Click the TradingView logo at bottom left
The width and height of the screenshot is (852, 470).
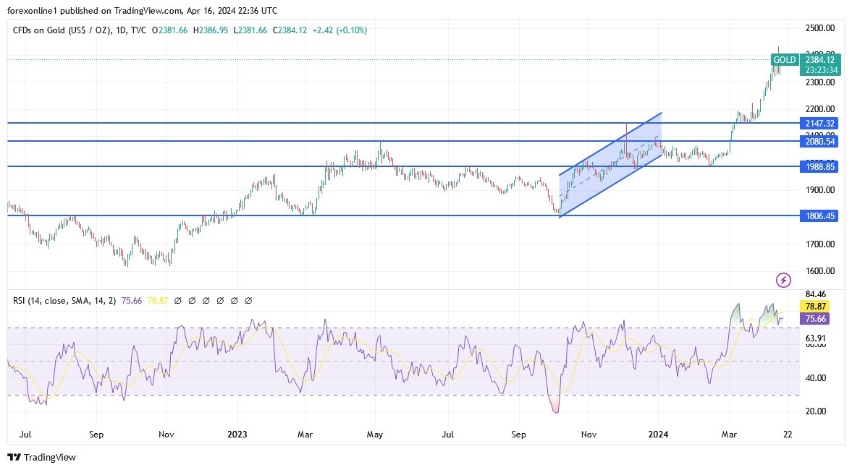(x=14, y=457)
